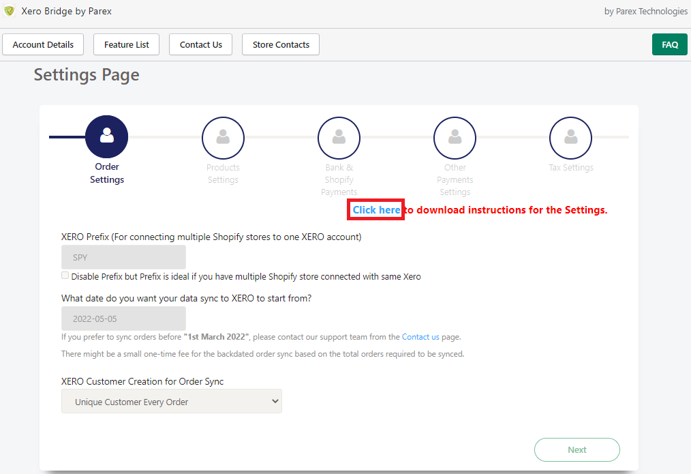Click the Xero Bridge shield logo icon

click(x=10, y=11)
